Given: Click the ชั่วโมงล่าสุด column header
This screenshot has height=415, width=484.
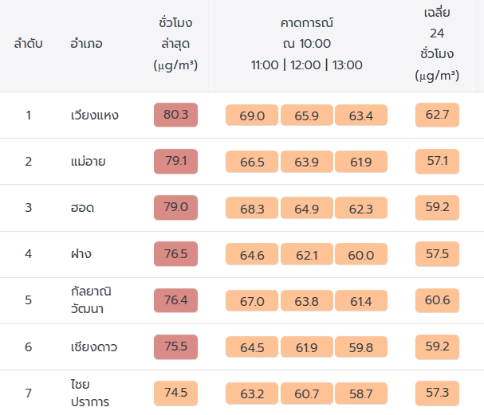Looking at the screenshot, I should point(175,43).
